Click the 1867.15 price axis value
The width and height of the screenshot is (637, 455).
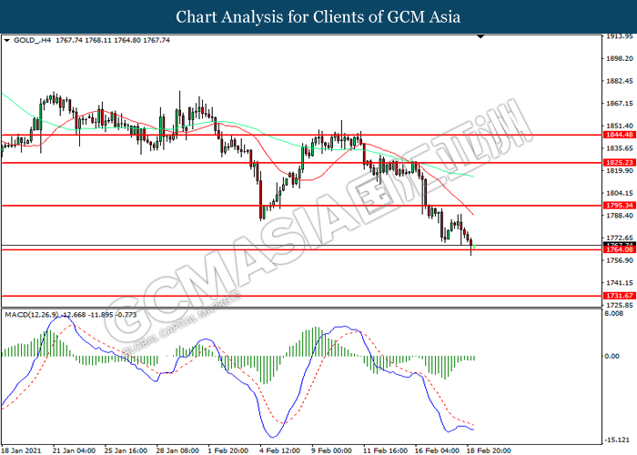(620, 104)
